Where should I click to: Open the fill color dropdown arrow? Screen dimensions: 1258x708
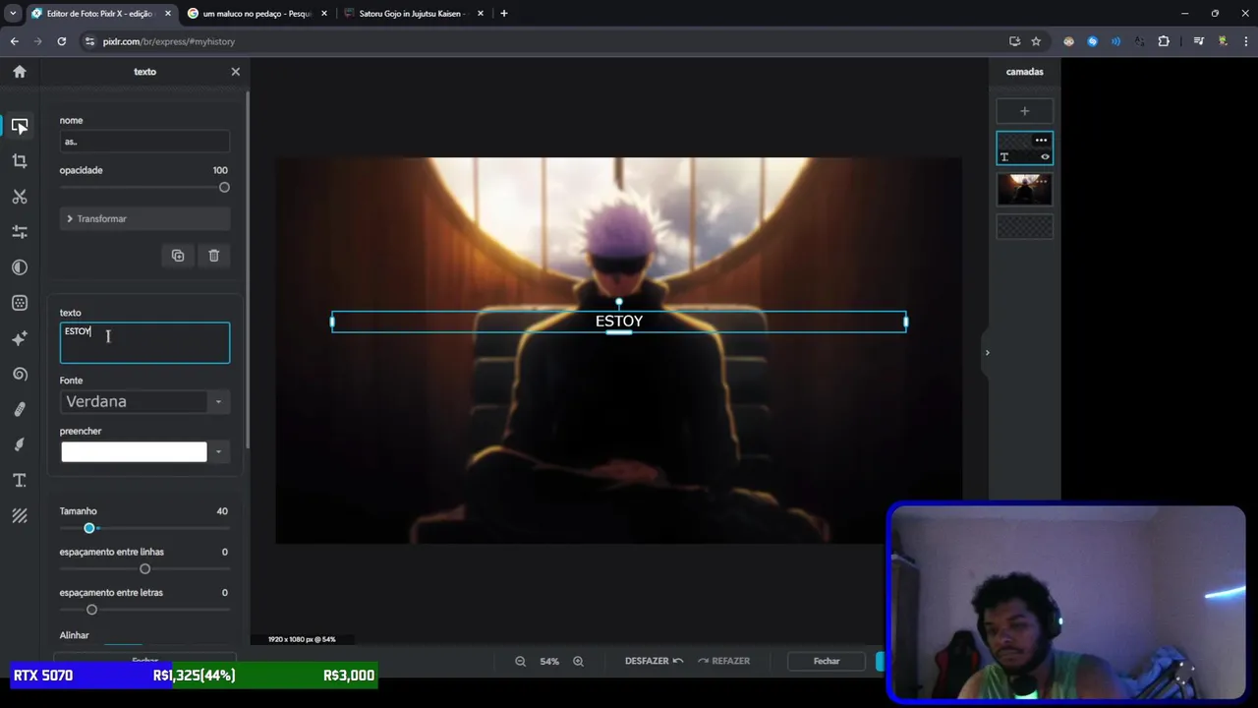coord(218,452)
